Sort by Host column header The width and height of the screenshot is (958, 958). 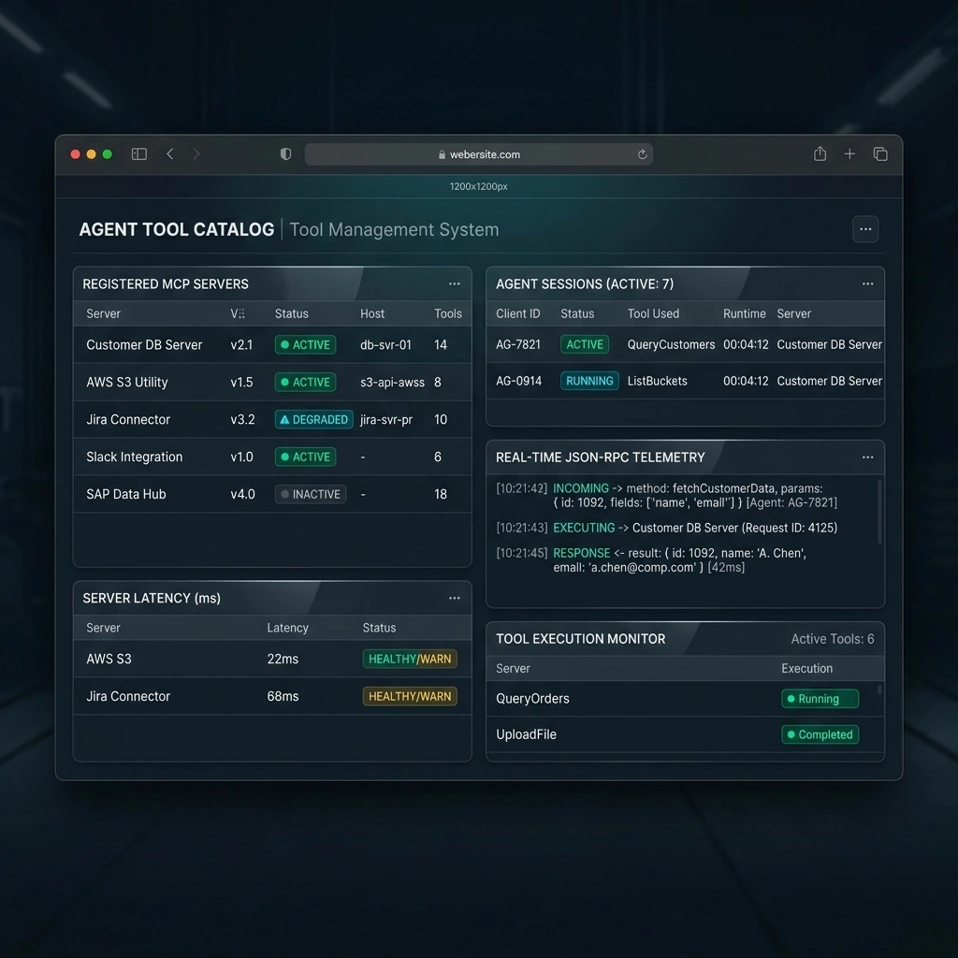click(372, 313)
